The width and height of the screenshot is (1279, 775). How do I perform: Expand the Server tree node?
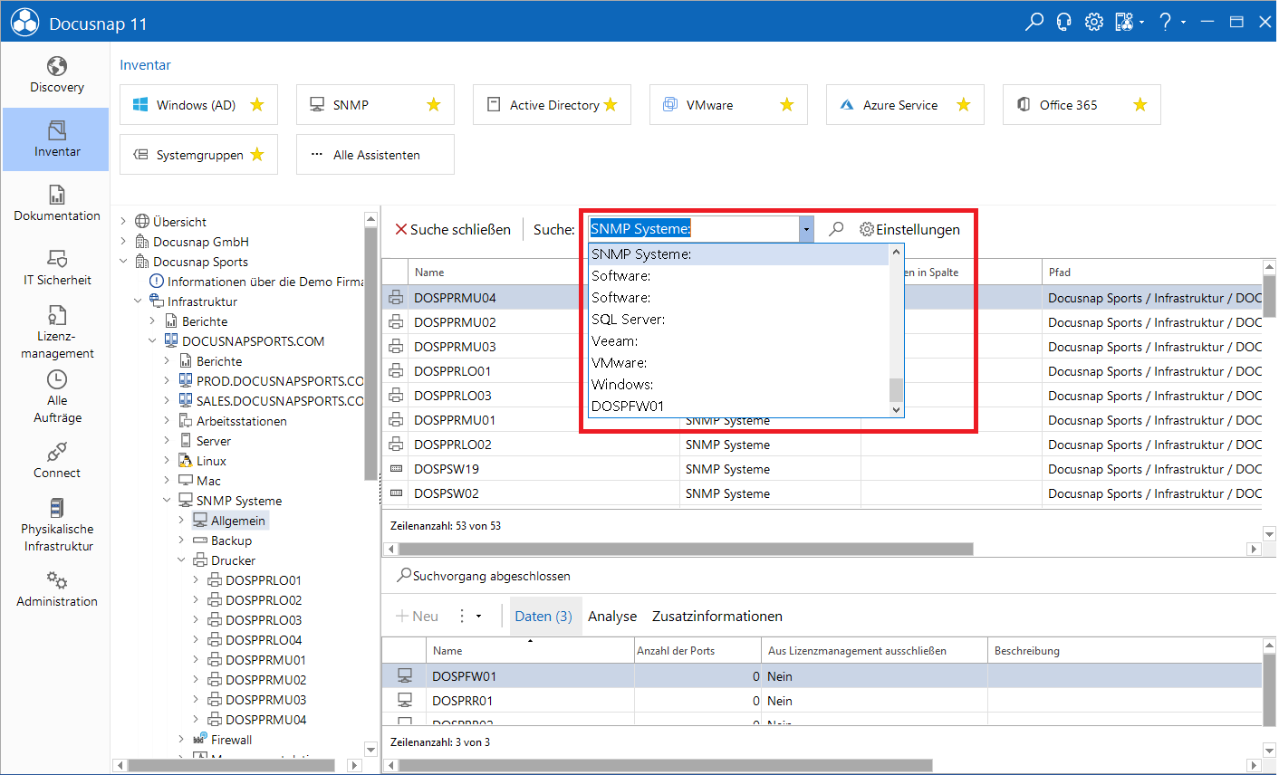(168, 441)
